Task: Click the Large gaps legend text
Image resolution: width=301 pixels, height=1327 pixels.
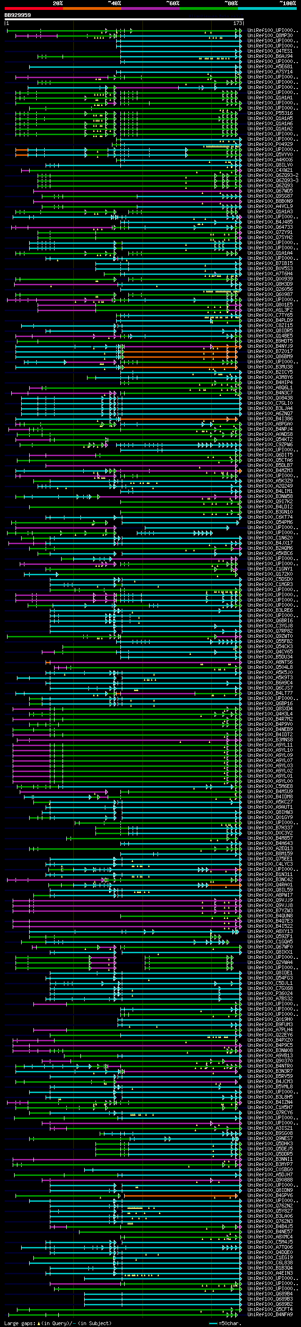Action: coord(58,1323)
